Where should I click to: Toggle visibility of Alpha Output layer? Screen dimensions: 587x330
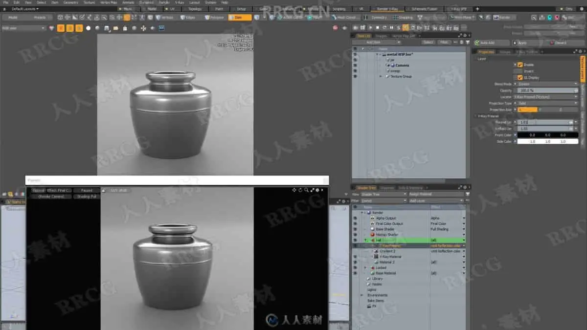coord(355,218)
